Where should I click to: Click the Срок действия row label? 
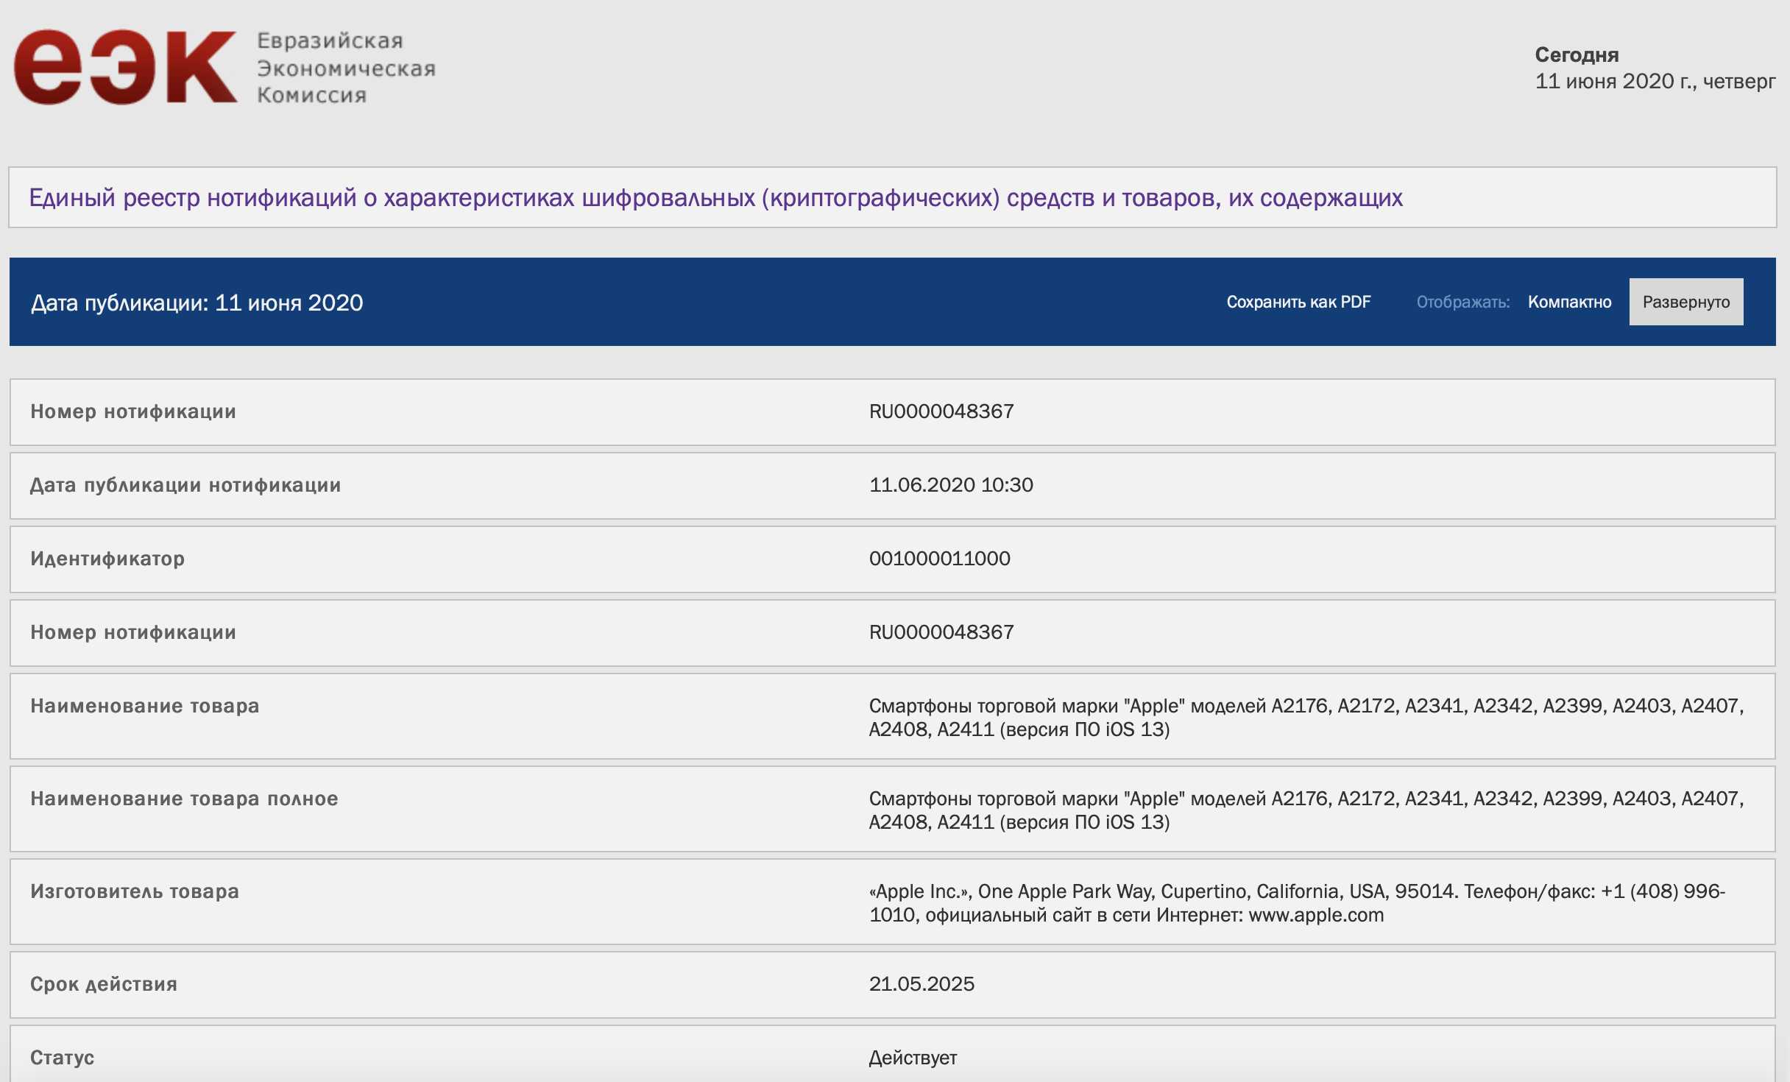click(104, 984)
